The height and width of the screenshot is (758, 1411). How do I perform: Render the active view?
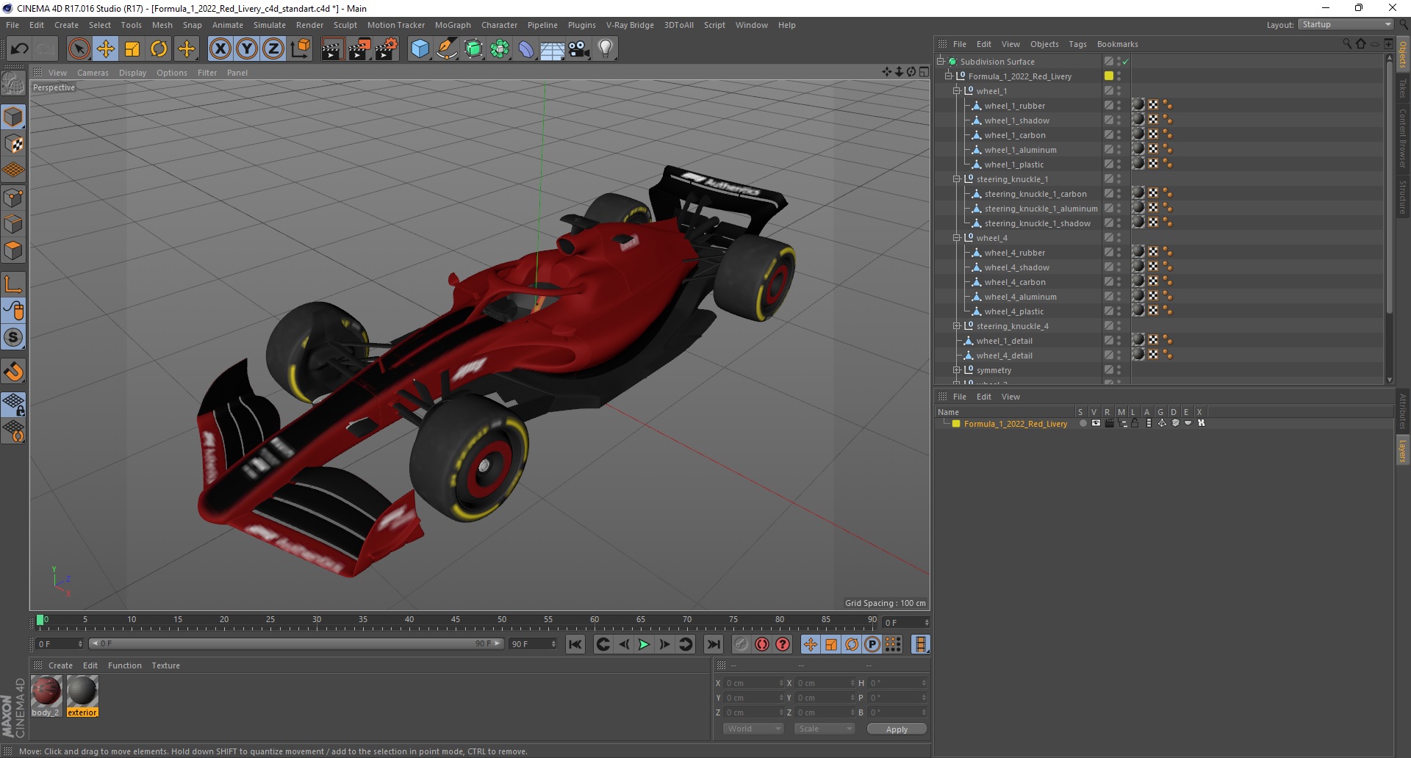(332, 49)
